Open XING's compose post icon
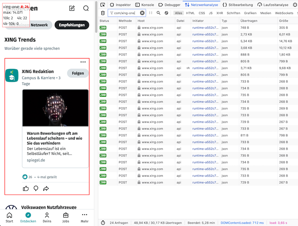Image resolution: width=298 pixels, height=226 pixels. pyautogui.click(x=72, y=8)
